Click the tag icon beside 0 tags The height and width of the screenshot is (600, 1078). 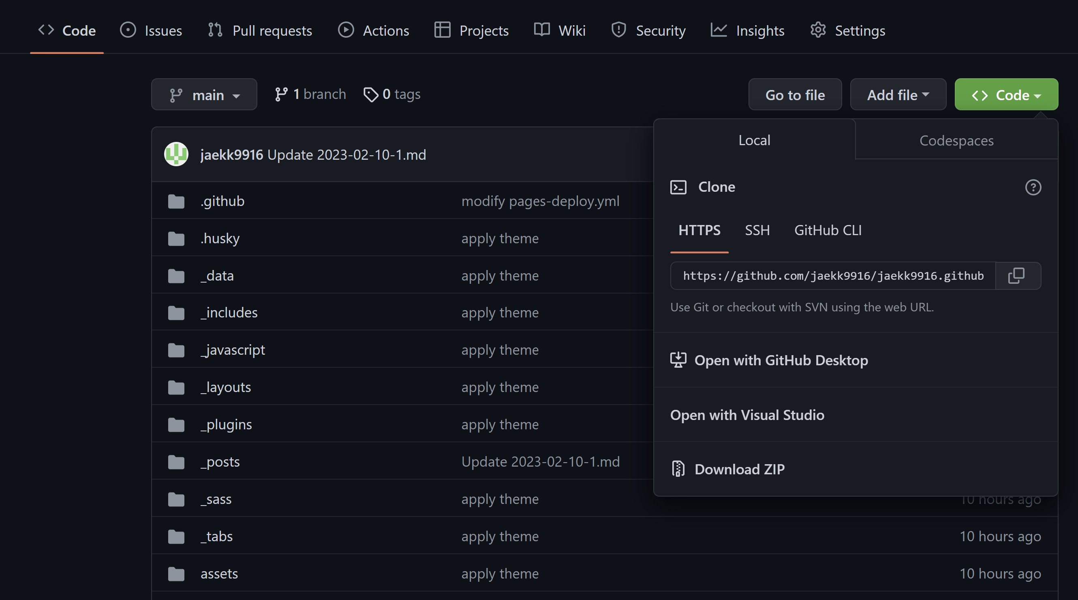click(370, 94)
